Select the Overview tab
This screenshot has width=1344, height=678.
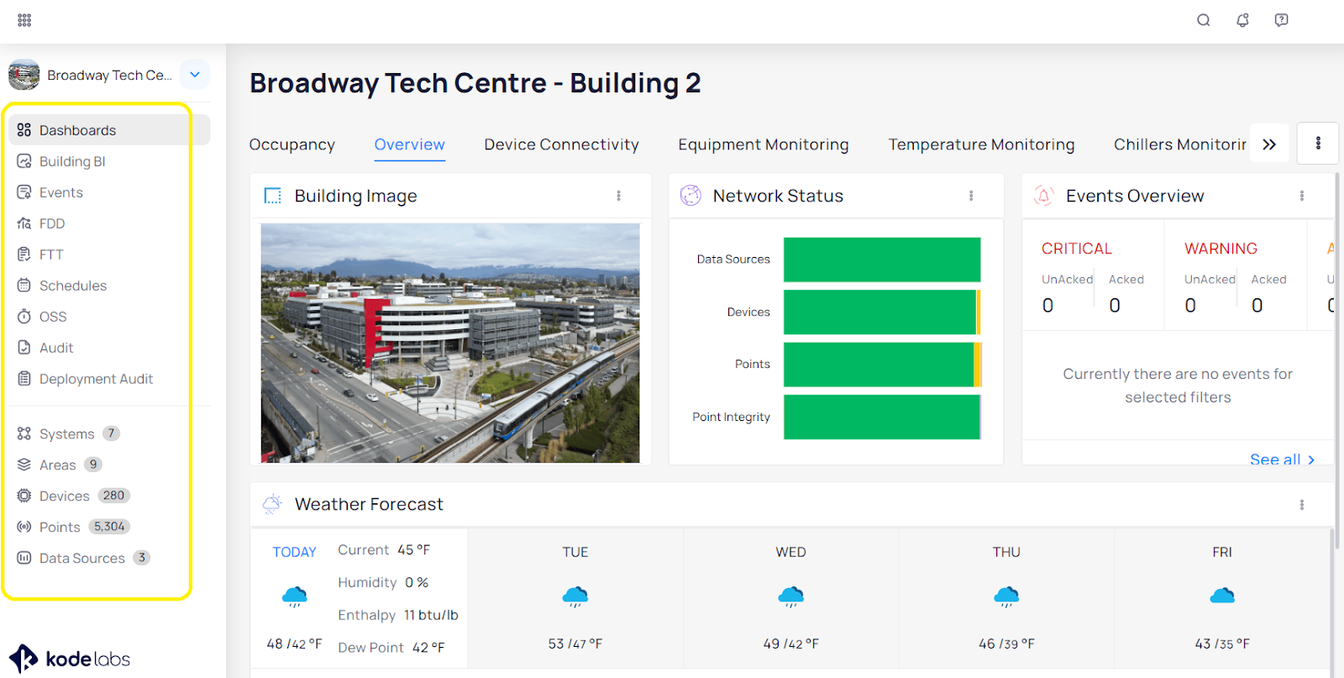pyautogui.click(x=409, y=145)
